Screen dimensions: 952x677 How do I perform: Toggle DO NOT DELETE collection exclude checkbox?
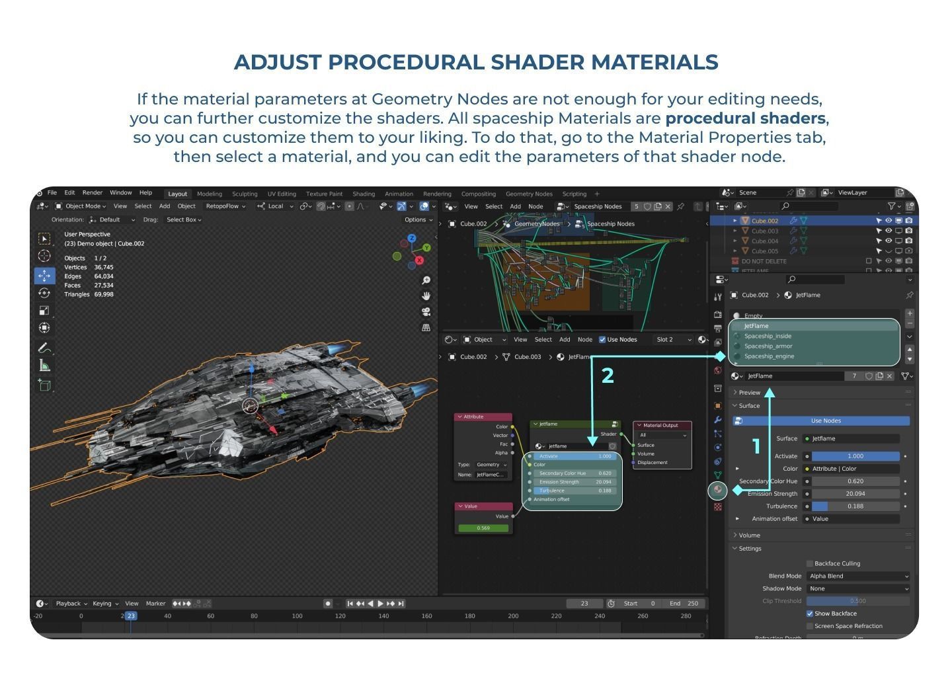(869, 261)
